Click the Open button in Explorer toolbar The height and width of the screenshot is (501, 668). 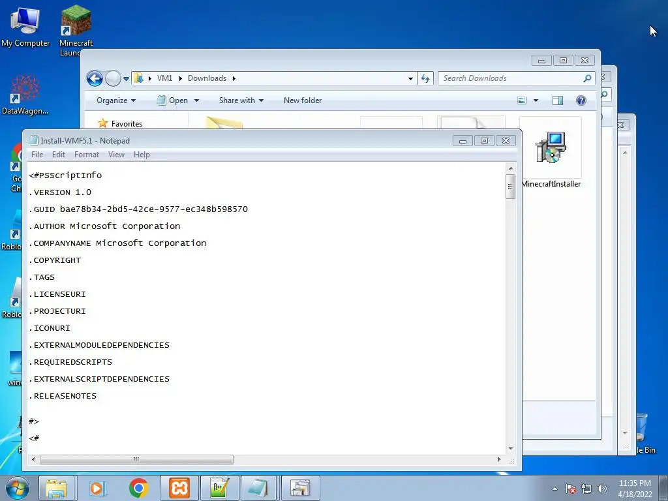[x=172, y=100]
